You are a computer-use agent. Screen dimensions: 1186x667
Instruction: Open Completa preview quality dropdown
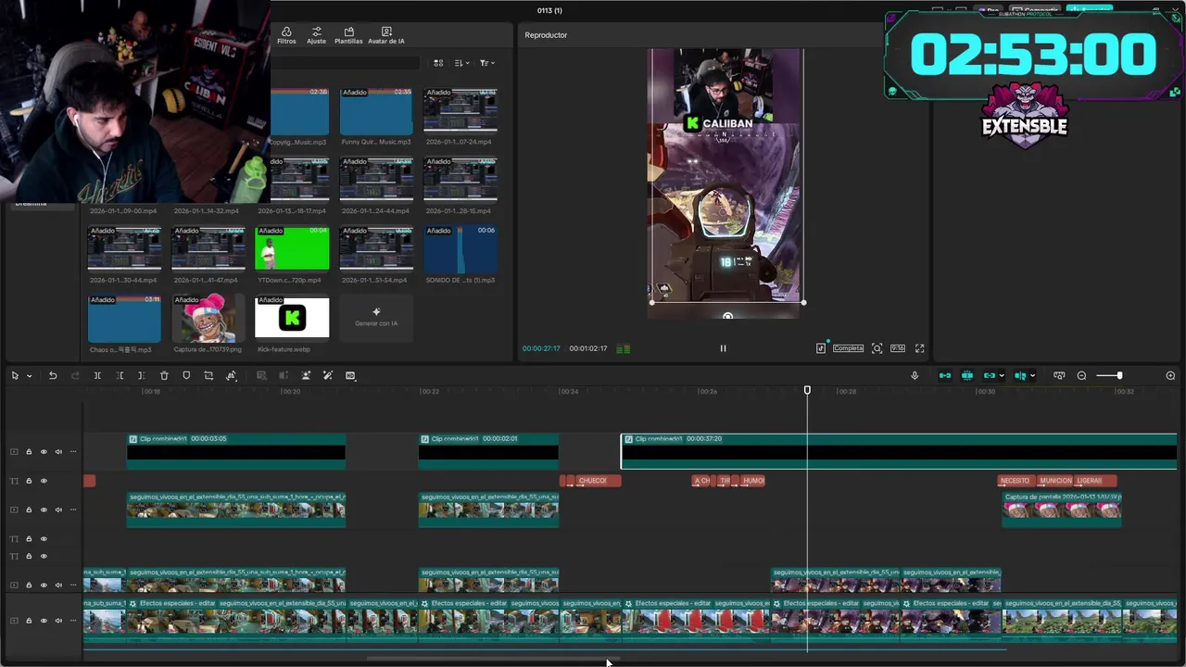point(848,348)
